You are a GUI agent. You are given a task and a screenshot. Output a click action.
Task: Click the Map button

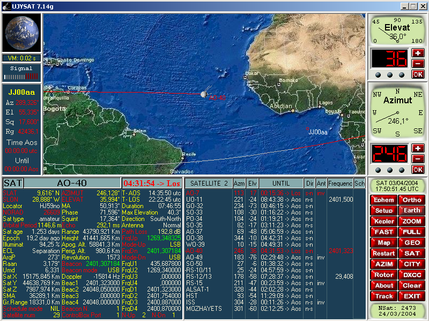tap(384, 243)
